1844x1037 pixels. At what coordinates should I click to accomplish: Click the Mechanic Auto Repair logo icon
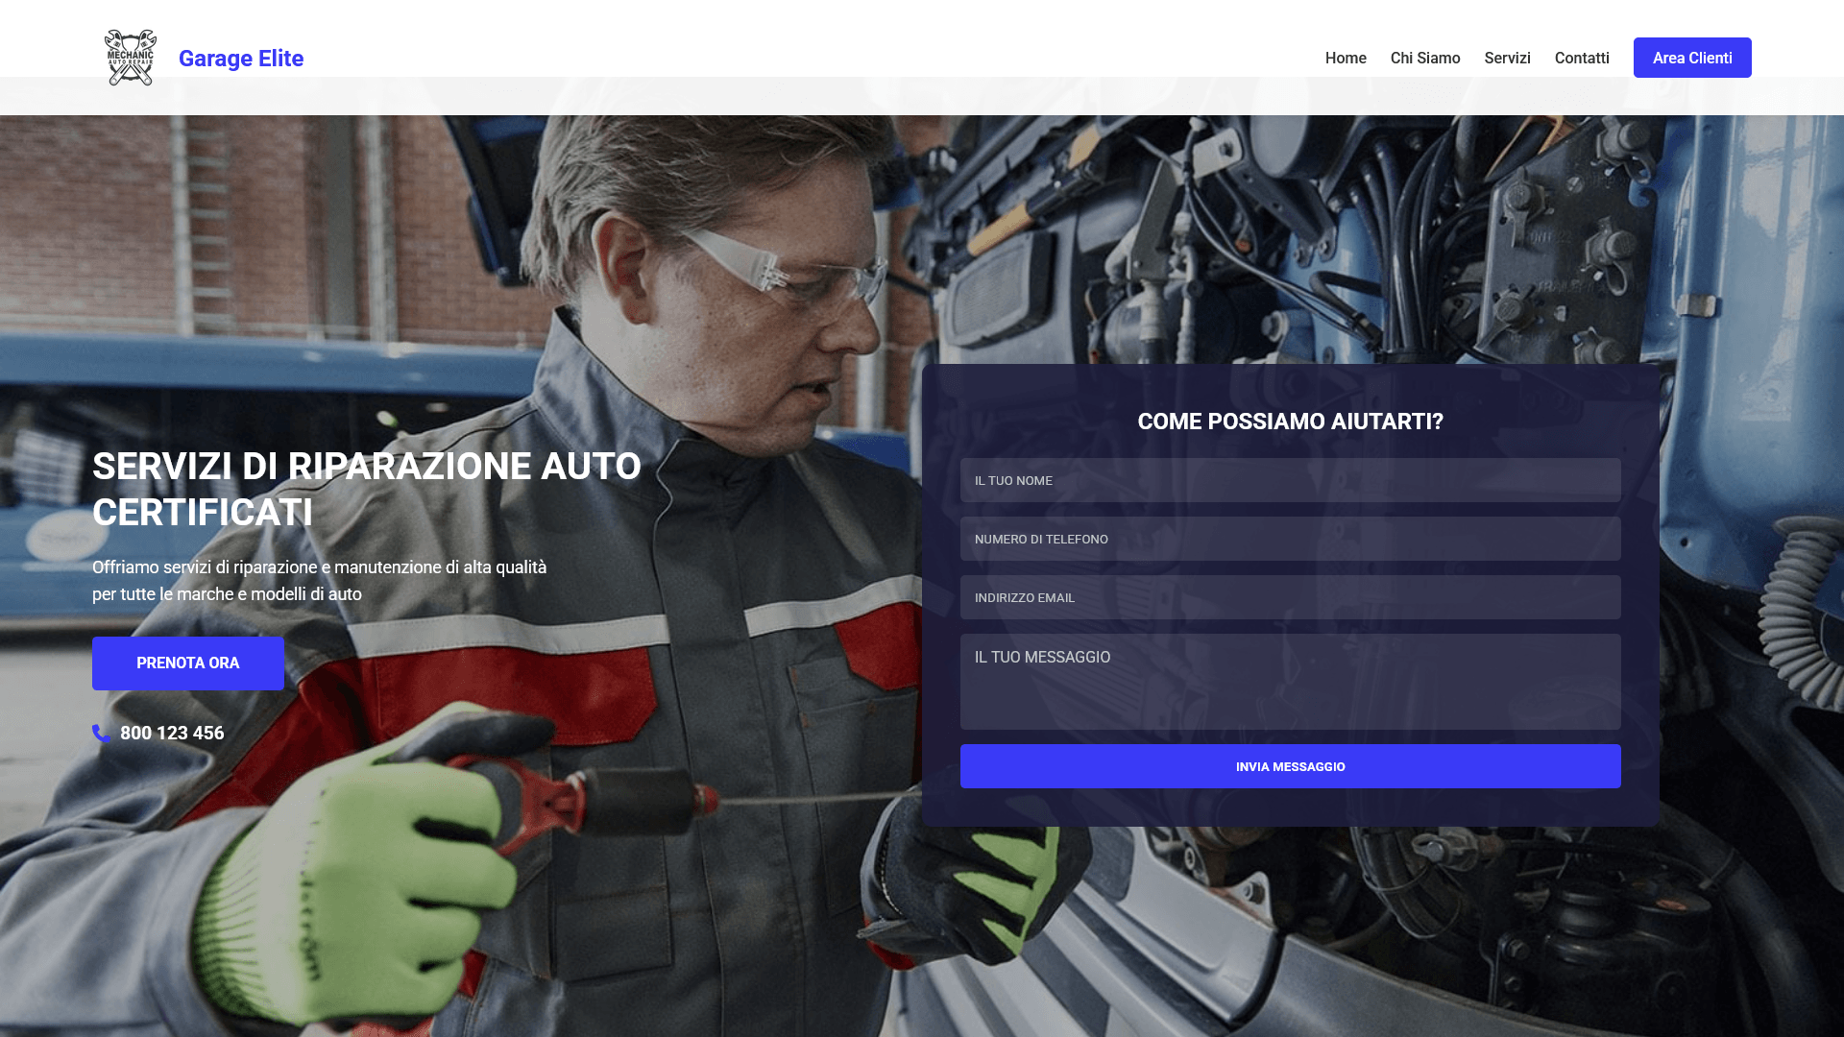pos(131,58)
